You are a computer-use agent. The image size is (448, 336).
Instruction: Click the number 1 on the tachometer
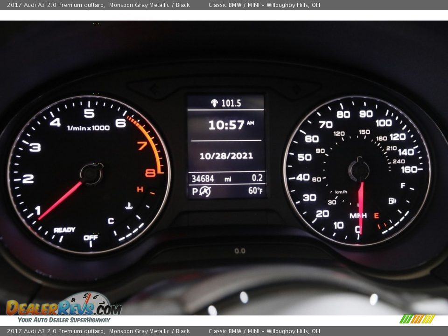(x=38, y=211)
